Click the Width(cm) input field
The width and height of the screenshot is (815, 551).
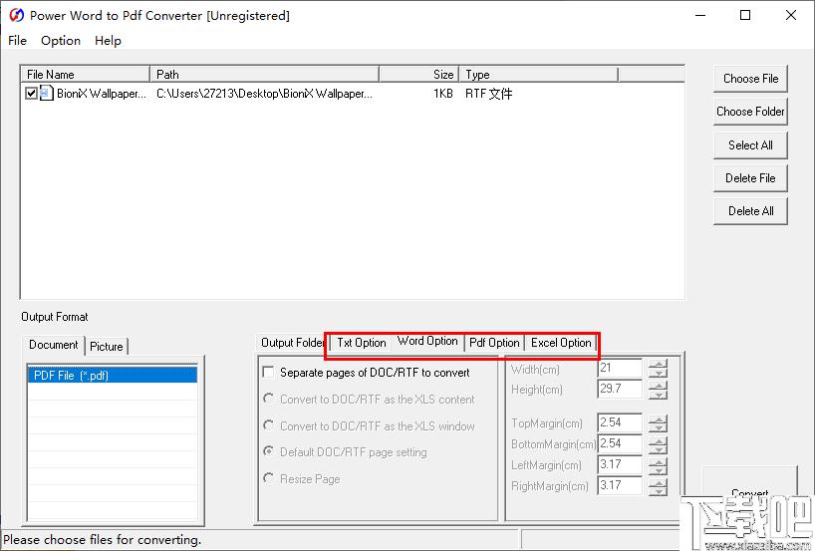pos(620,368)
